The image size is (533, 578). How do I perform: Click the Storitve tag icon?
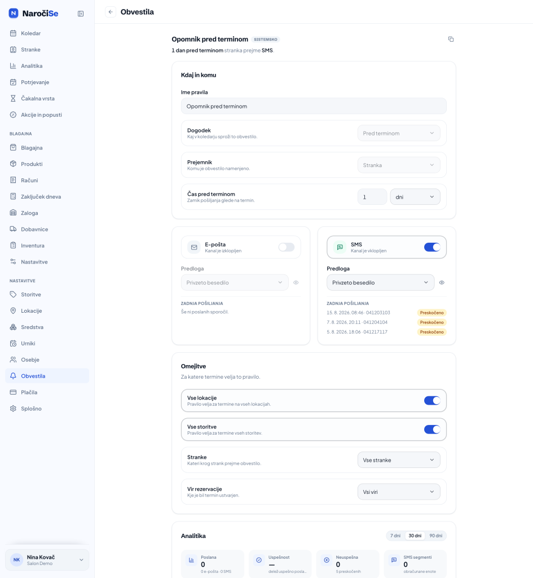click(x=14, y=294)
